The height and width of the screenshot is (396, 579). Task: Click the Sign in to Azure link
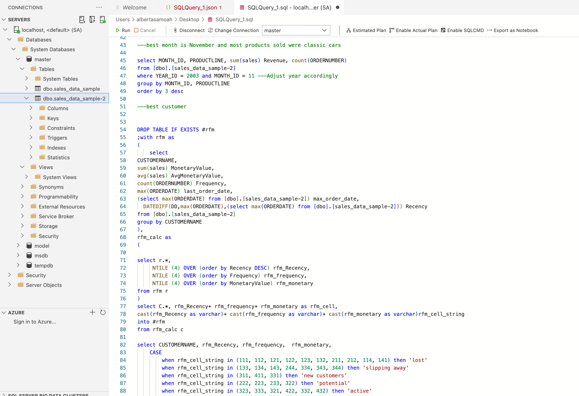point(35,322)
